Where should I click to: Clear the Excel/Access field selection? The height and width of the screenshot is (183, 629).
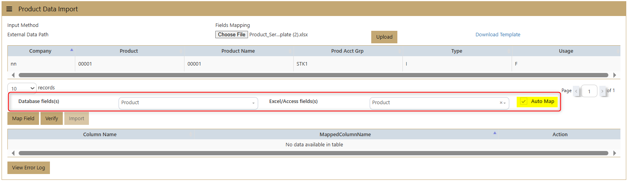(501, 103)
